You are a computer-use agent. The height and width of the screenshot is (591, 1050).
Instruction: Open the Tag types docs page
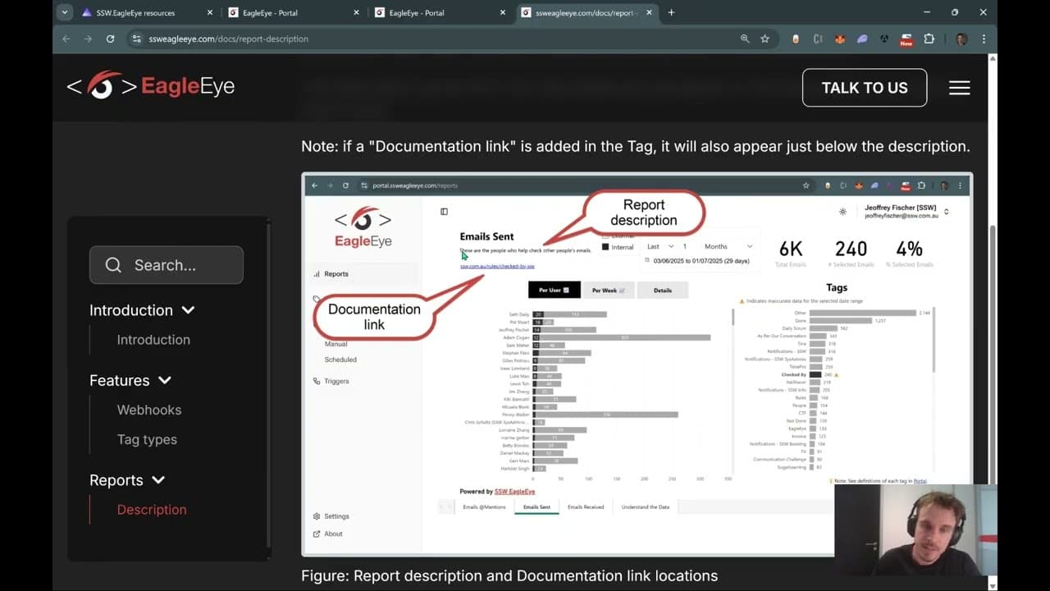point(147,439)
